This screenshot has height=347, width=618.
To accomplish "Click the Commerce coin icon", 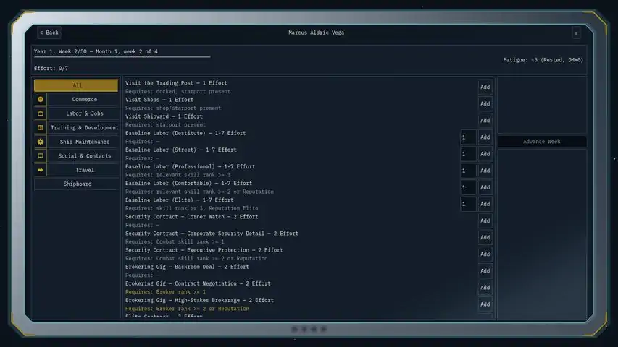I will (41, 100).
